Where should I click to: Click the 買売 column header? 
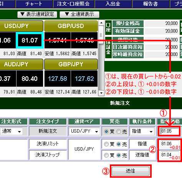pyautogui.click(x=115, y=122)
